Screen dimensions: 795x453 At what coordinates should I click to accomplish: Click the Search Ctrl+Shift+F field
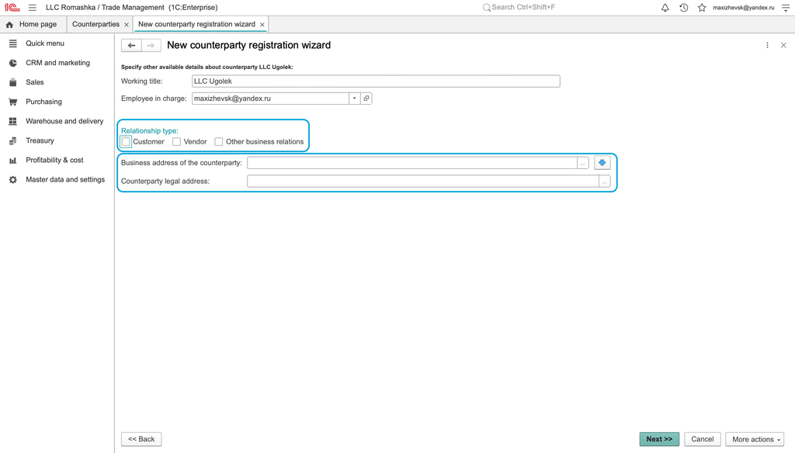523,8
